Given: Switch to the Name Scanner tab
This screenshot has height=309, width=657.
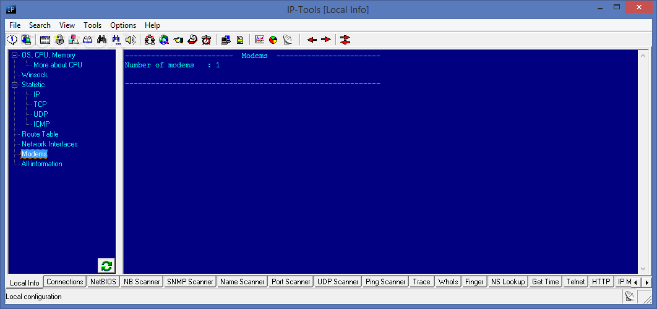Looking at the screenshot, I should click(242, 282).
